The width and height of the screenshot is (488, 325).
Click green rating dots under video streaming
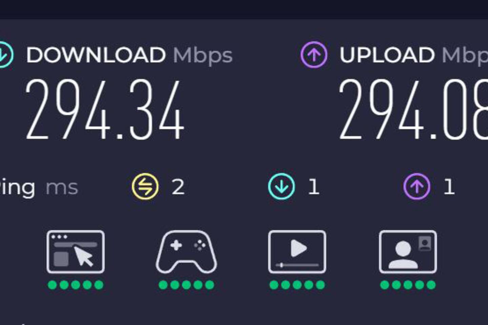click(297, 285)
